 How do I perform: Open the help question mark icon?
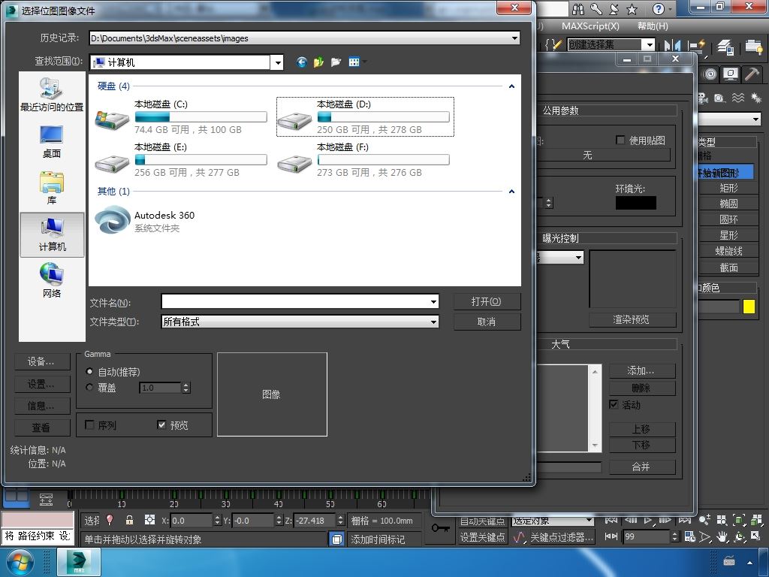click(x=658, y=9)
